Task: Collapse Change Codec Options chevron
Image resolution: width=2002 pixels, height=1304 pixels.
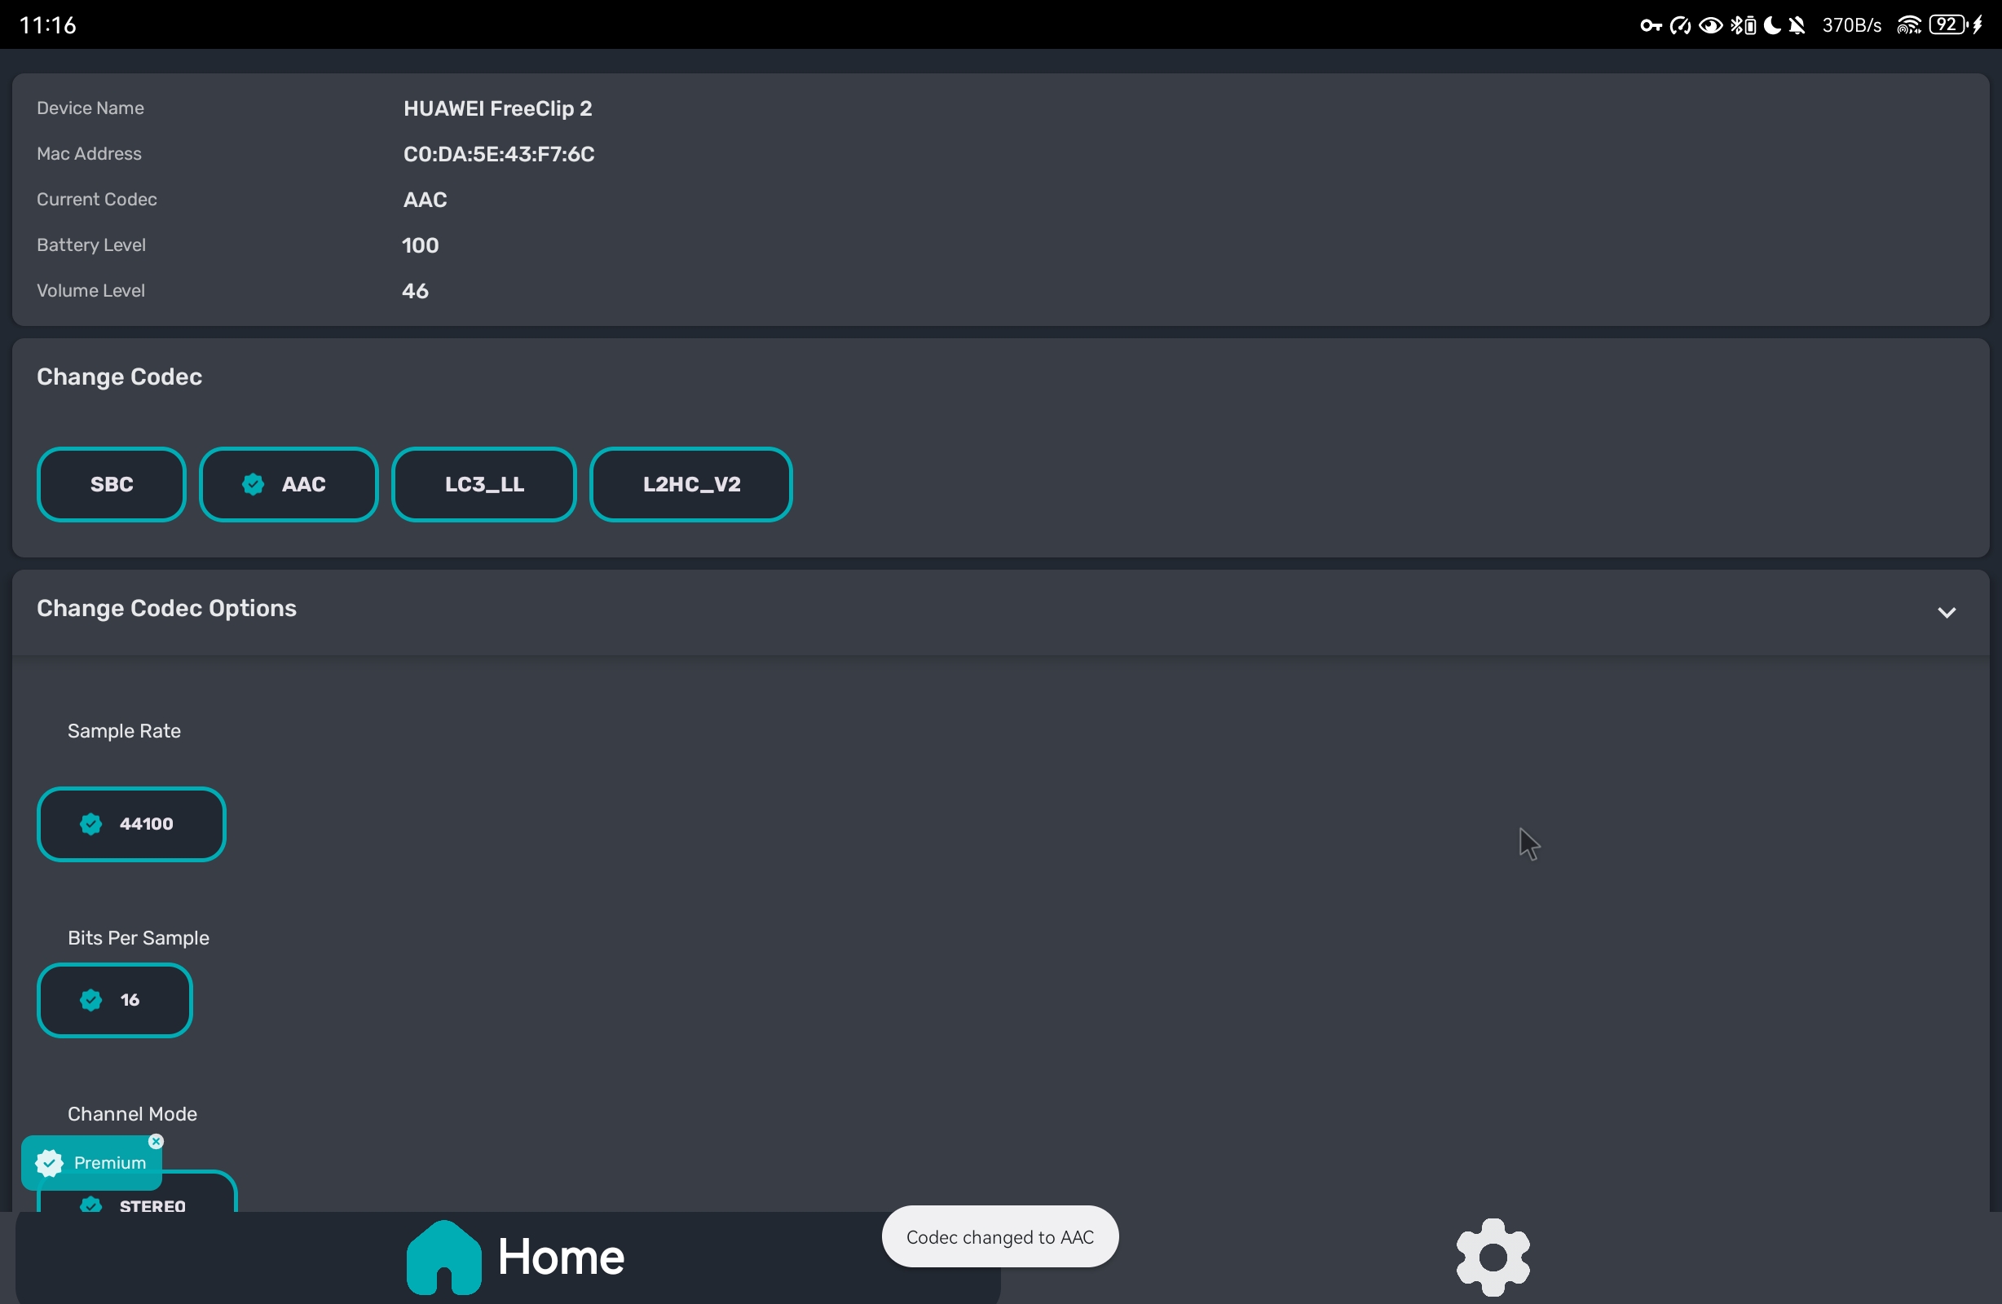Action: [x=1946, y=612]
